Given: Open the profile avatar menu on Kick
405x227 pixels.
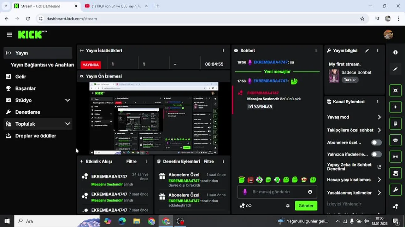Looking at the screenshot, I should (388, 35).
